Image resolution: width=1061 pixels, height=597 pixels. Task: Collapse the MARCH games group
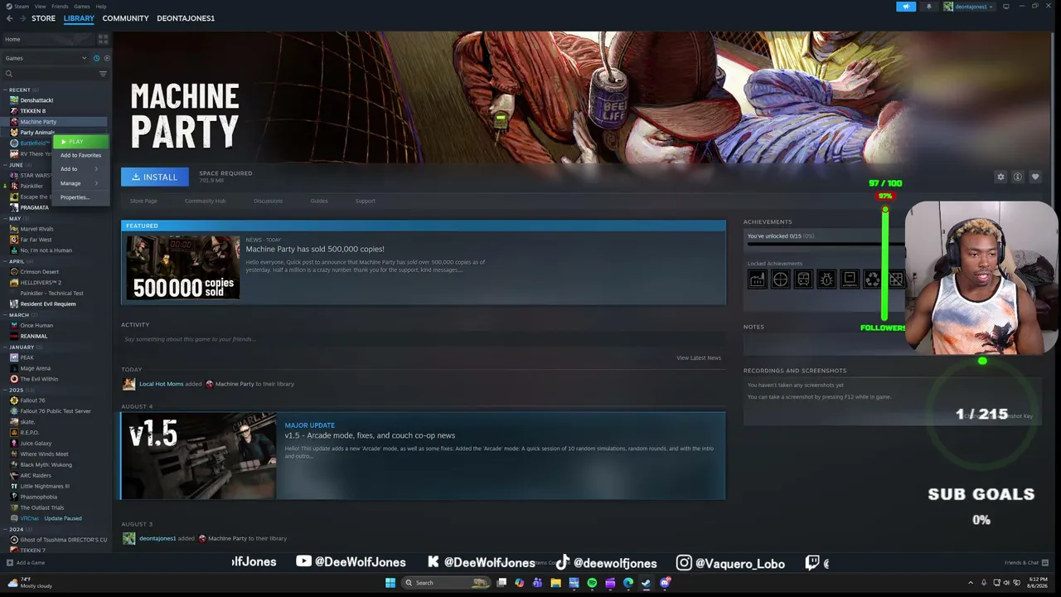[x=5, y=315]
